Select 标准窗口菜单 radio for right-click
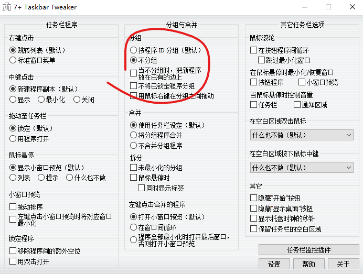Viewport: 363px width, 274px height. click(13, 60)
